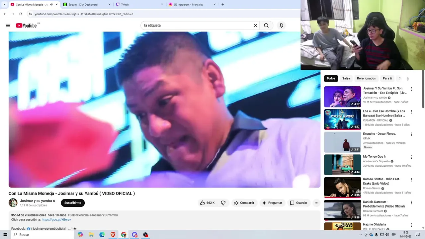This screenshot has height=239, width=425.
Task: Open more actions ellipsis beside Guardar
Action: click(316, 203)
